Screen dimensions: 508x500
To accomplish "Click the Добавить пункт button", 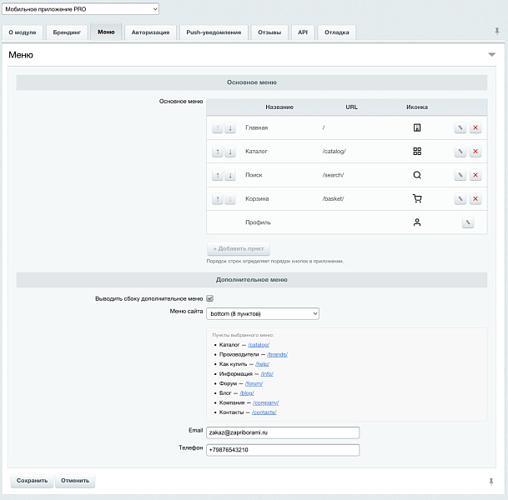I will point(239,249).
